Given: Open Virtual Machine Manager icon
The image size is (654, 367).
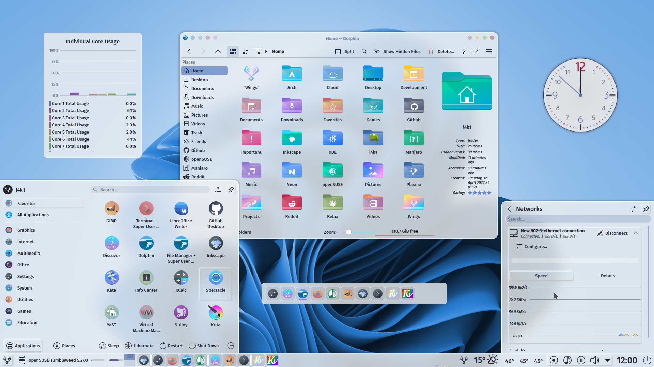Looking at the screenshot, I should [146, 319].
